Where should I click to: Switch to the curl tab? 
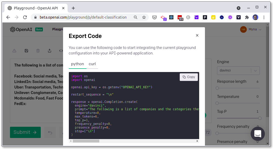click(x=92, y=64)
